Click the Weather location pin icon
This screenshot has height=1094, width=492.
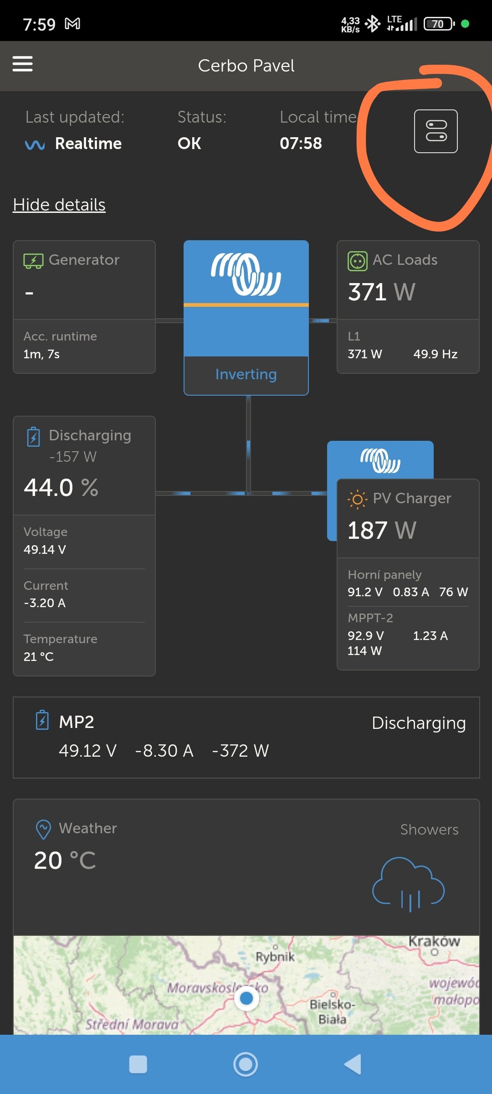43,829
